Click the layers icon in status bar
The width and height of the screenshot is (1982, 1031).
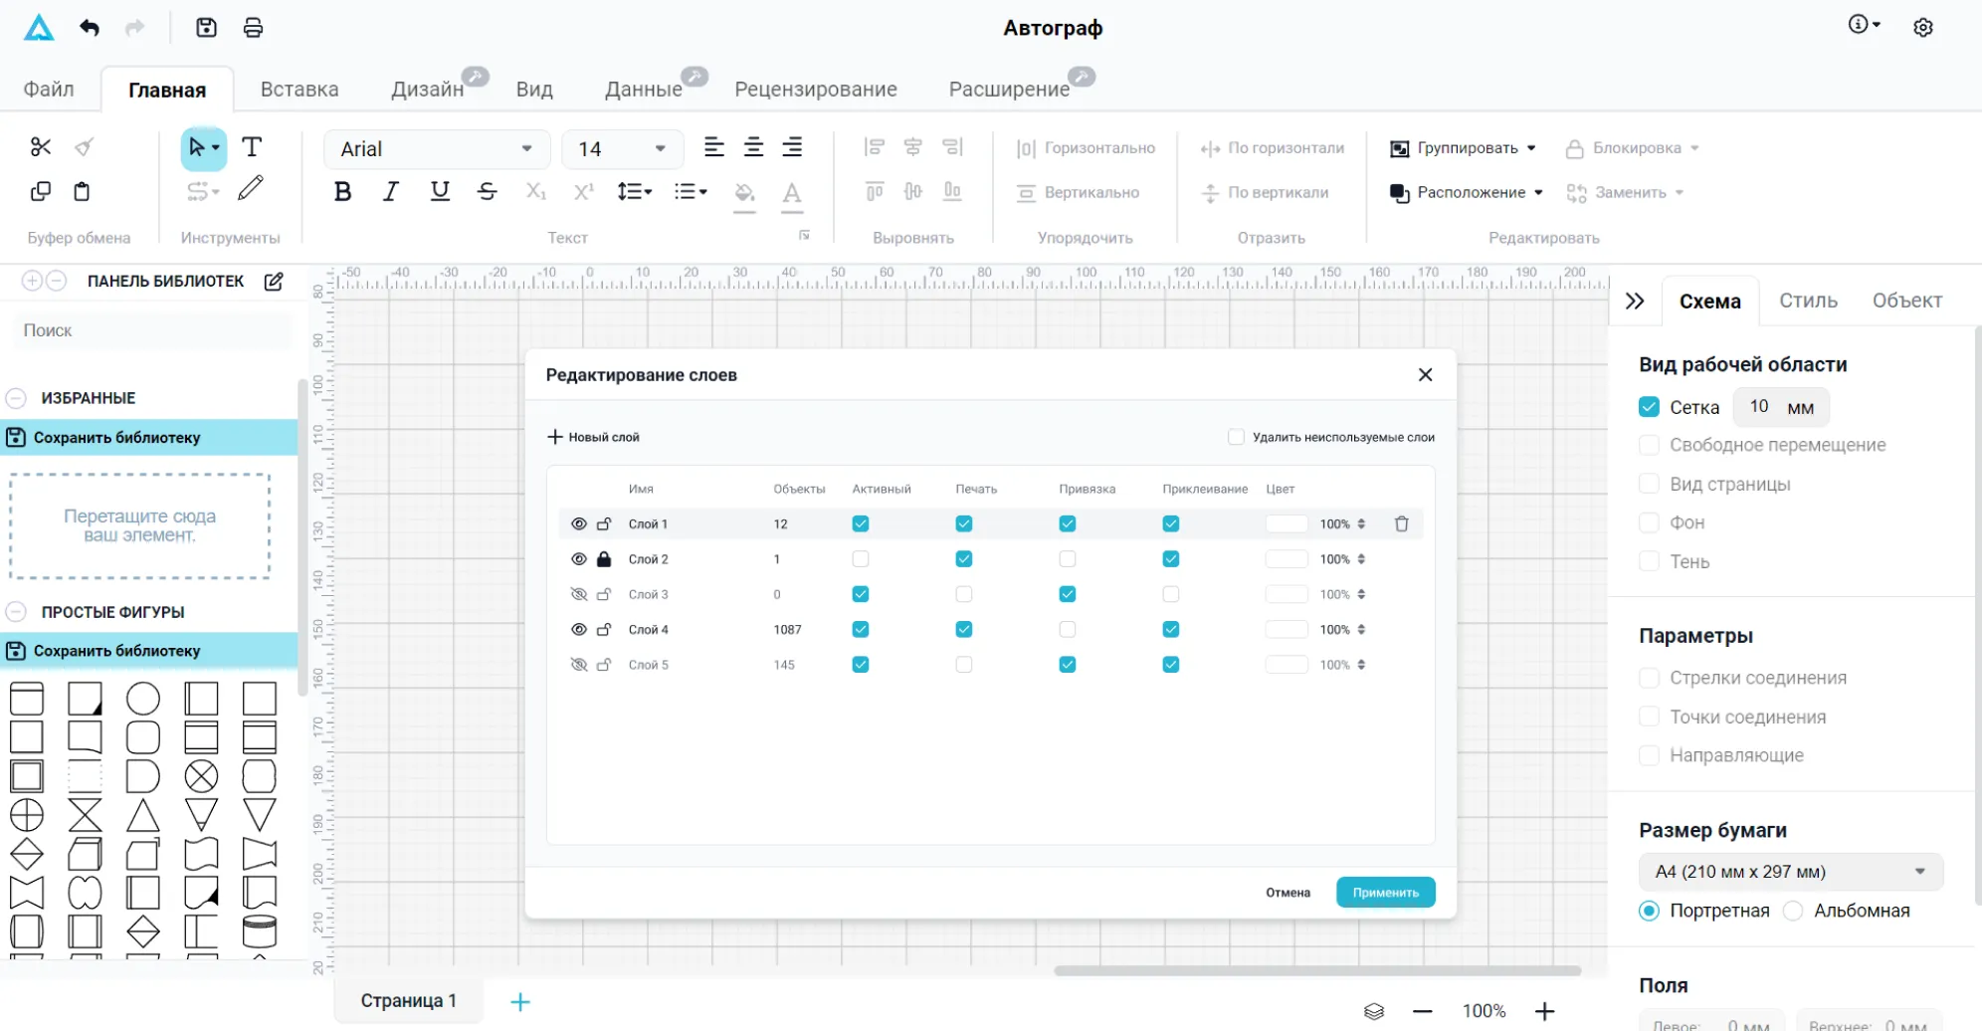tap(1374, 1011)
